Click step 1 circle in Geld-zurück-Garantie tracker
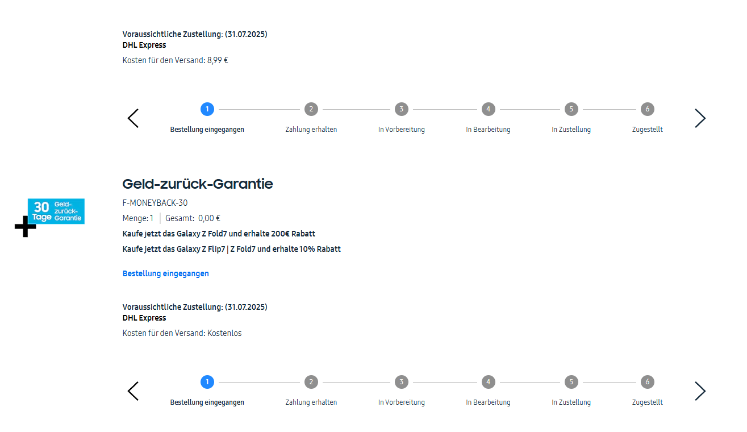Screen dimensions: 747x432 click(207, 382)
